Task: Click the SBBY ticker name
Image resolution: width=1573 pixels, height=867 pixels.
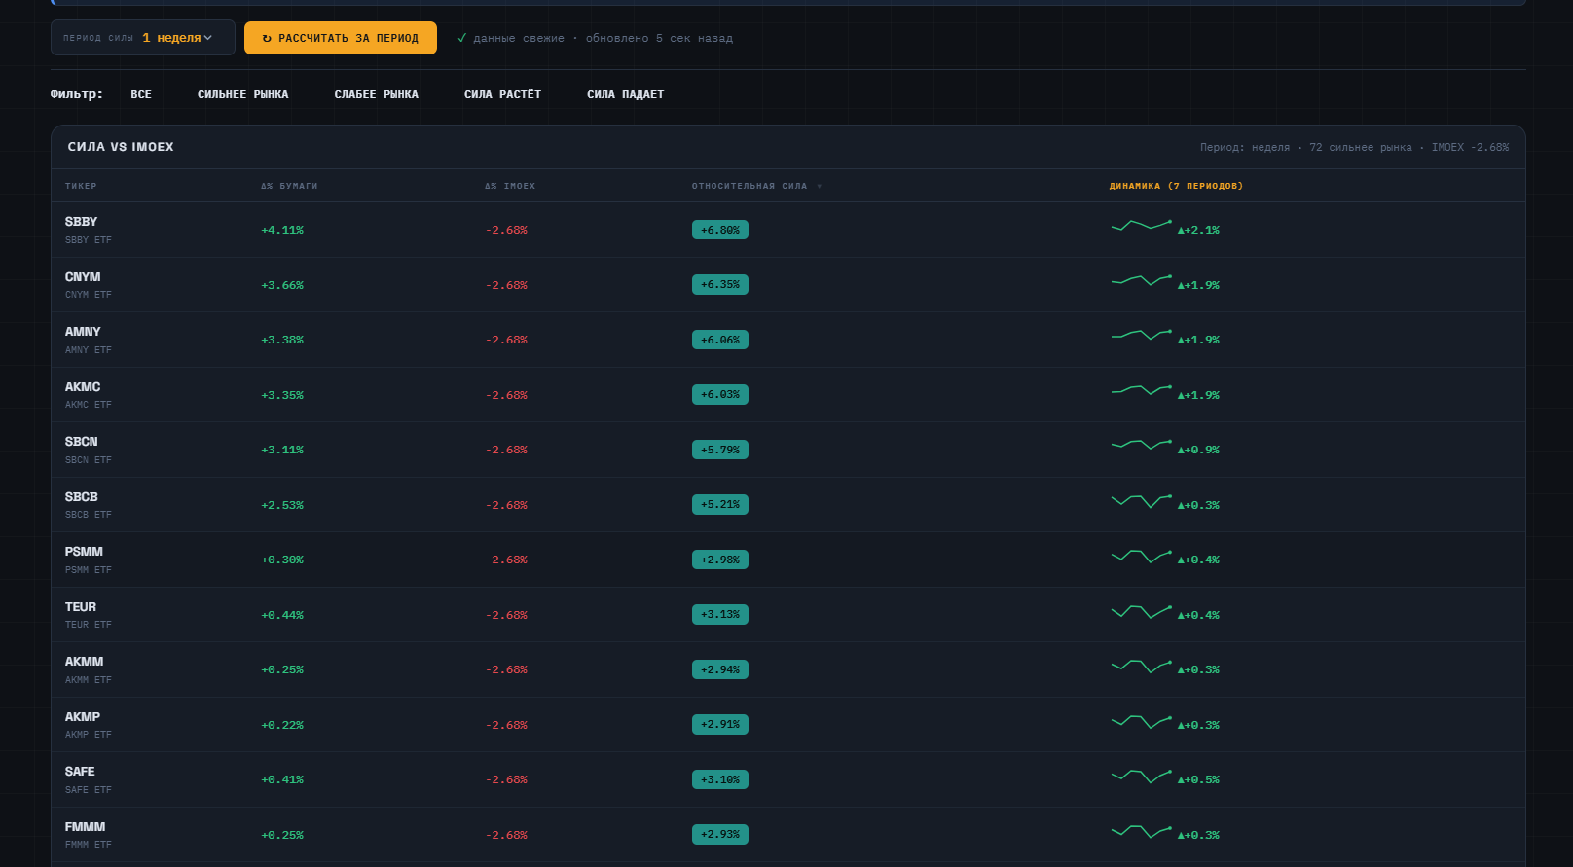Action: coord(82,222)
